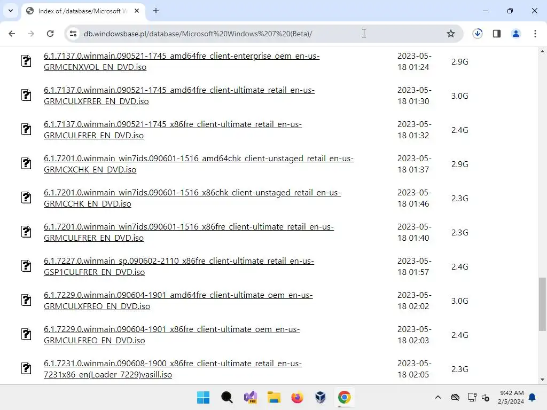Click the browser back arrow
The width and height of the screenshot is (547, 410).
(x=12, y=34)
